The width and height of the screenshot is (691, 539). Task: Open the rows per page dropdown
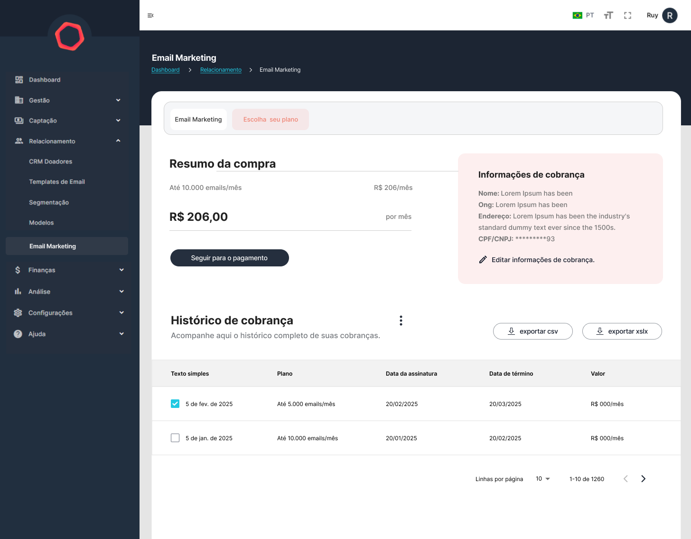click(x=542, y=479)
